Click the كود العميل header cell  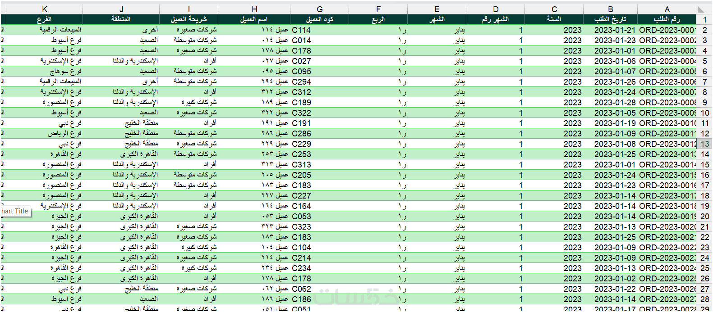[320, 19]
